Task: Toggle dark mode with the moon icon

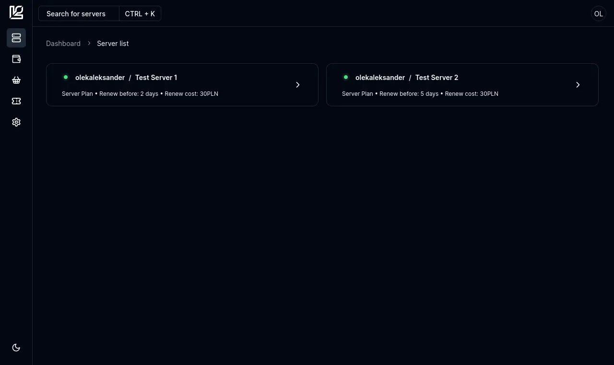Action: (x=16, y=348)
